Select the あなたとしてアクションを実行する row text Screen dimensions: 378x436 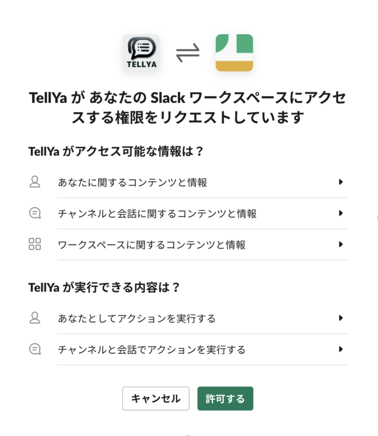click(x=136, y=318)
